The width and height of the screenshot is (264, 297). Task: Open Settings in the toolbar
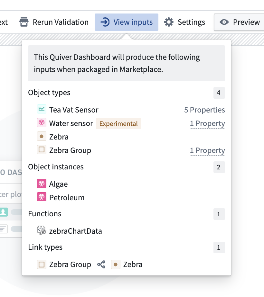coord(185,22)
